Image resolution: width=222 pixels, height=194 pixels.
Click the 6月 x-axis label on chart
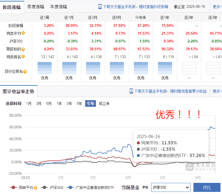[x=198, y=177]
